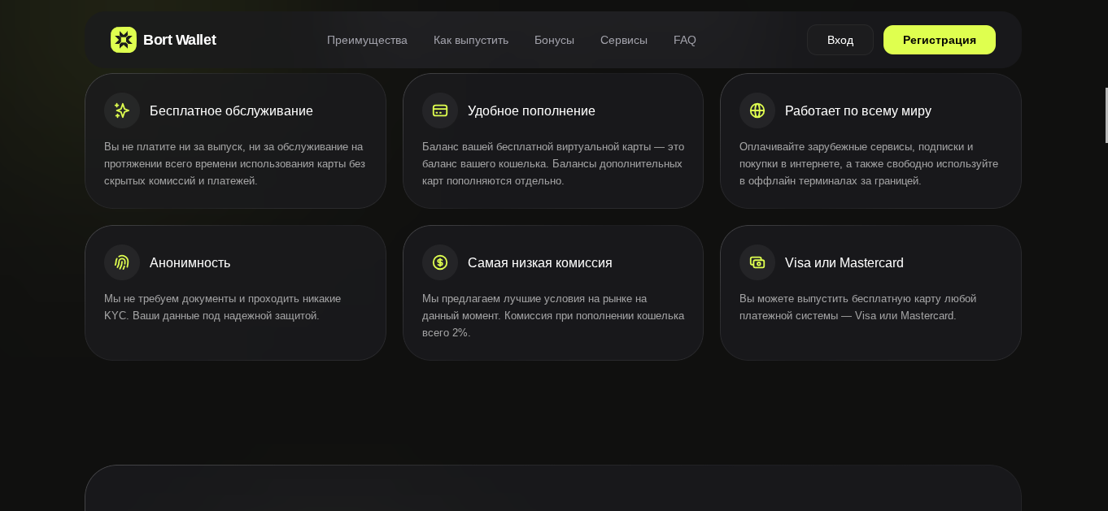The image size is (1108, 511).
Task: Select Сервисы in the top navigation
Action: tap(624, 40)
